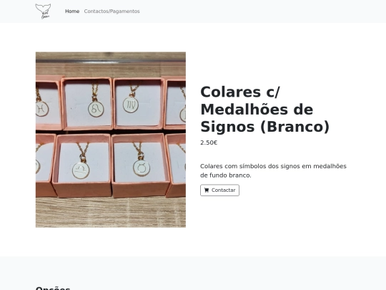Click the product description paragraph
386x290 pixels.
tap(273, 170)
